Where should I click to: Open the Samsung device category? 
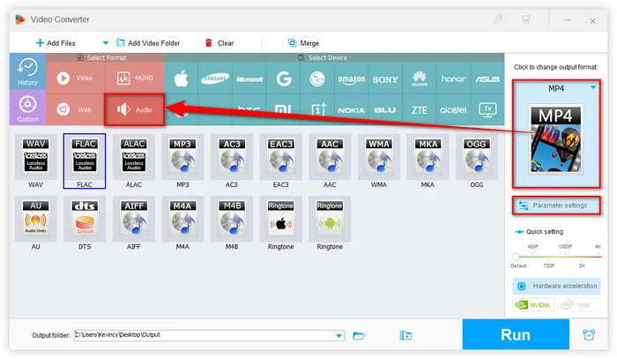point(215,79)
